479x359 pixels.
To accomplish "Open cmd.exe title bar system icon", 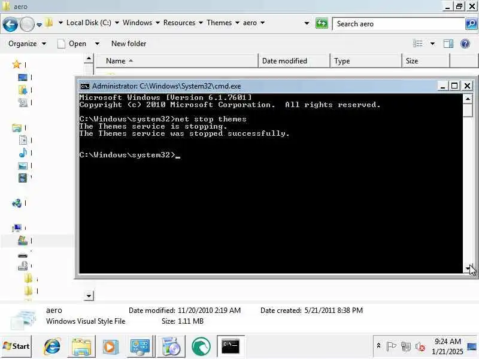I will [x=84, y=86].
